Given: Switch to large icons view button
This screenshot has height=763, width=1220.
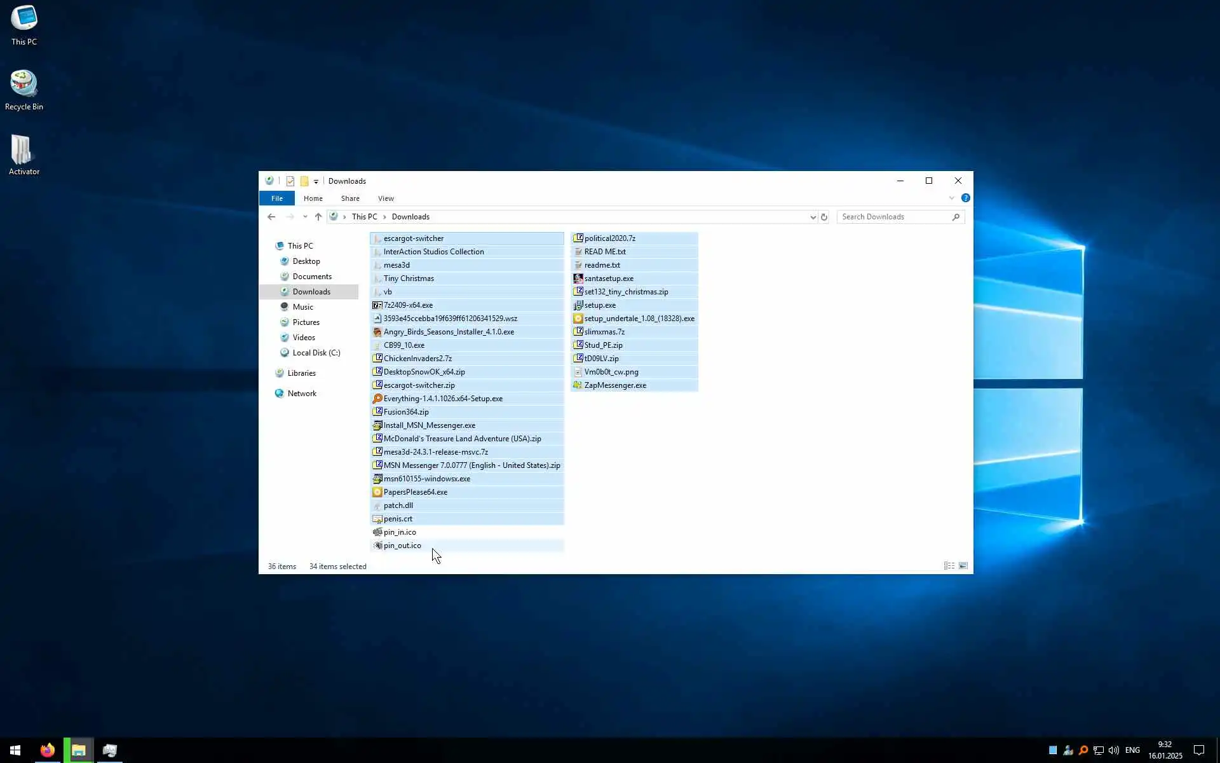Looking at the screenshot, I should point(963,566).
